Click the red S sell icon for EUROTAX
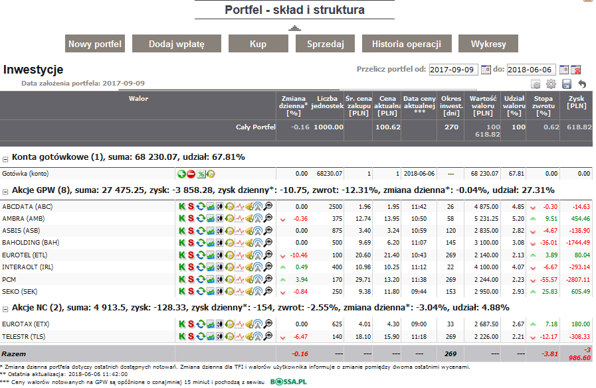596x388 pixels. click(191, 324)
